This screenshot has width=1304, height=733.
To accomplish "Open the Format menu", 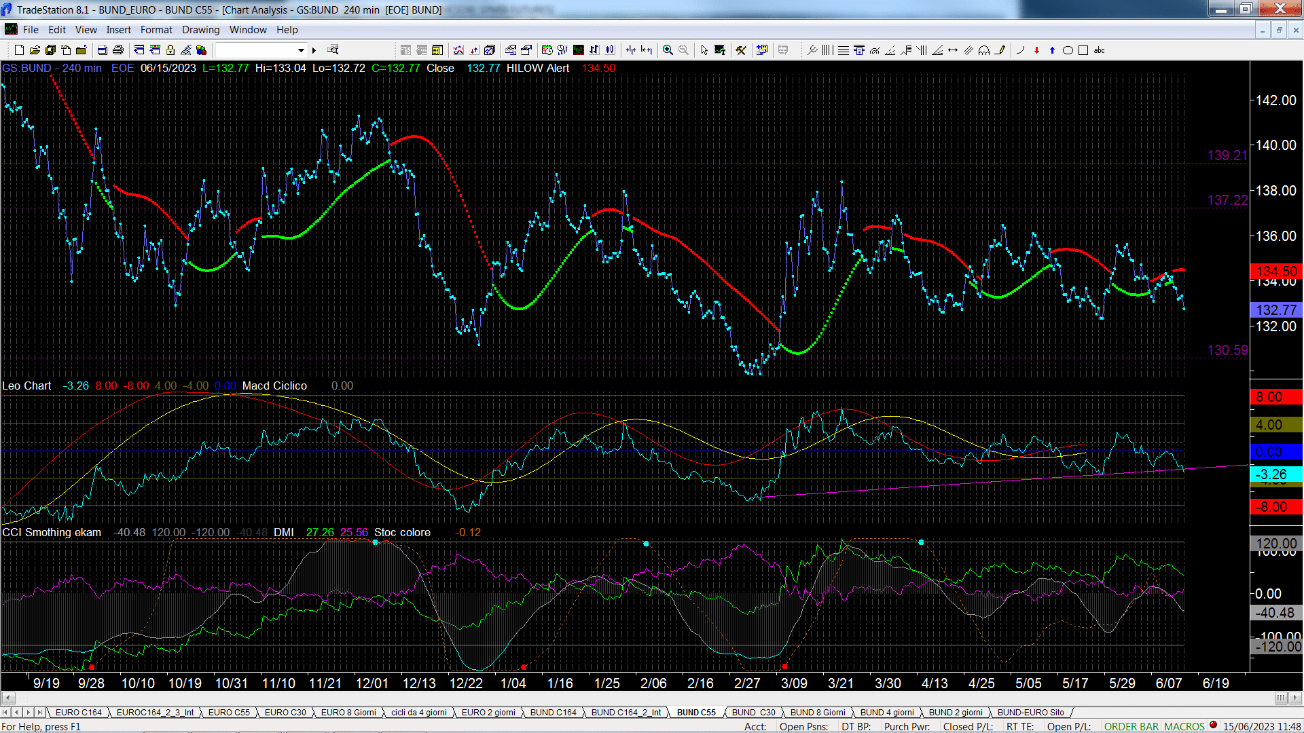I will point(156,30).
